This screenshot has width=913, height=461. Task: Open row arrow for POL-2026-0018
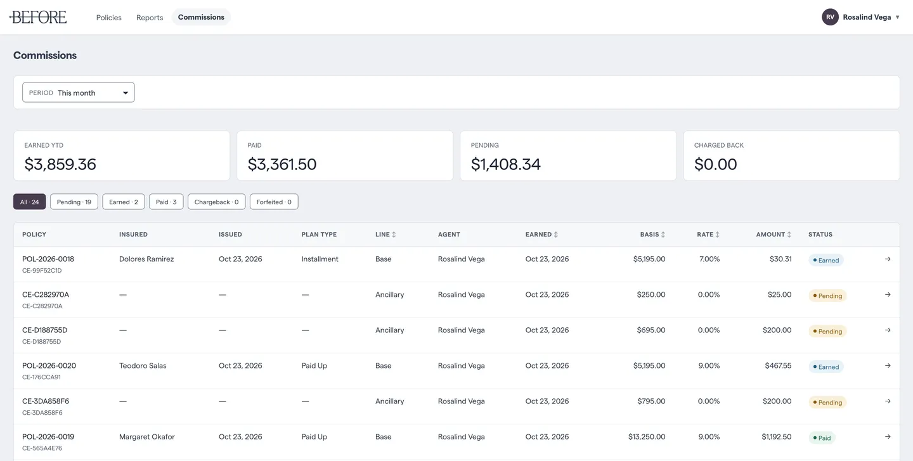tap(888, 259)
